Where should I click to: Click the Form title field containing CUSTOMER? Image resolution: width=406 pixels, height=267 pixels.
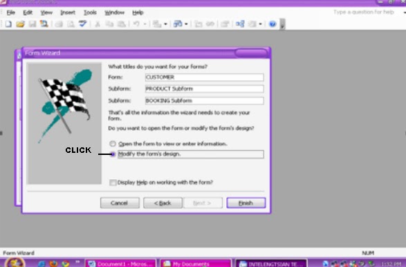click(x=204, y=77)
